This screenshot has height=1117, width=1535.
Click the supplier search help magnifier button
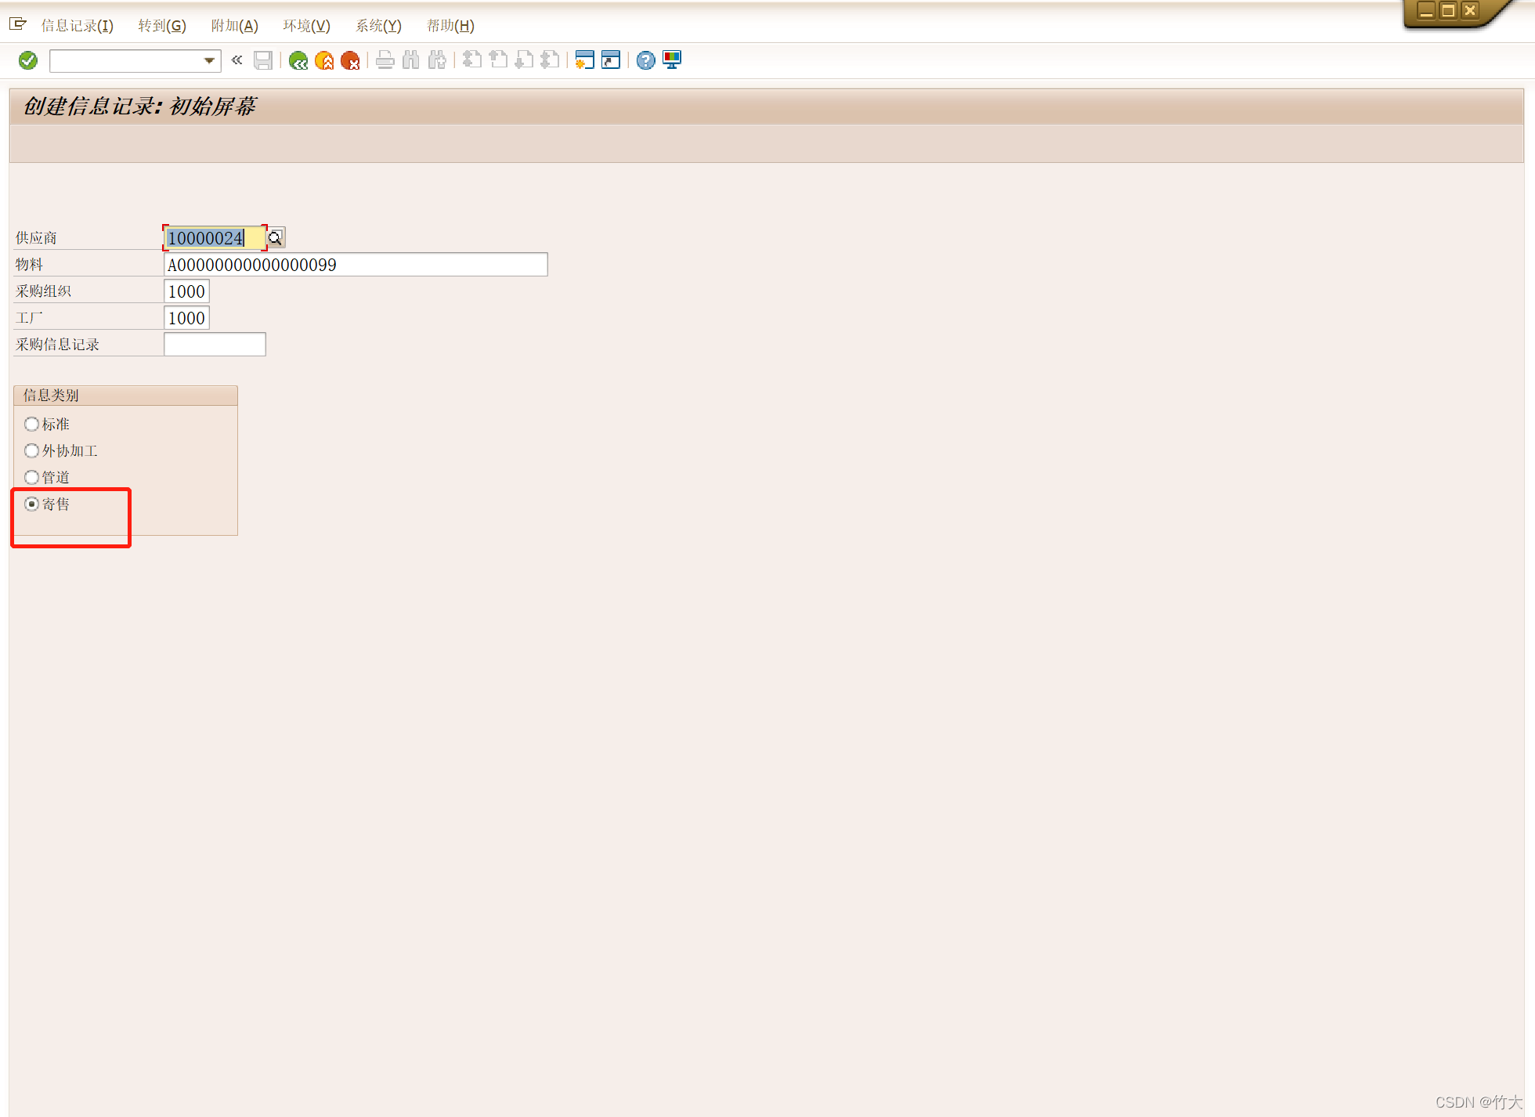click(276, 237)
